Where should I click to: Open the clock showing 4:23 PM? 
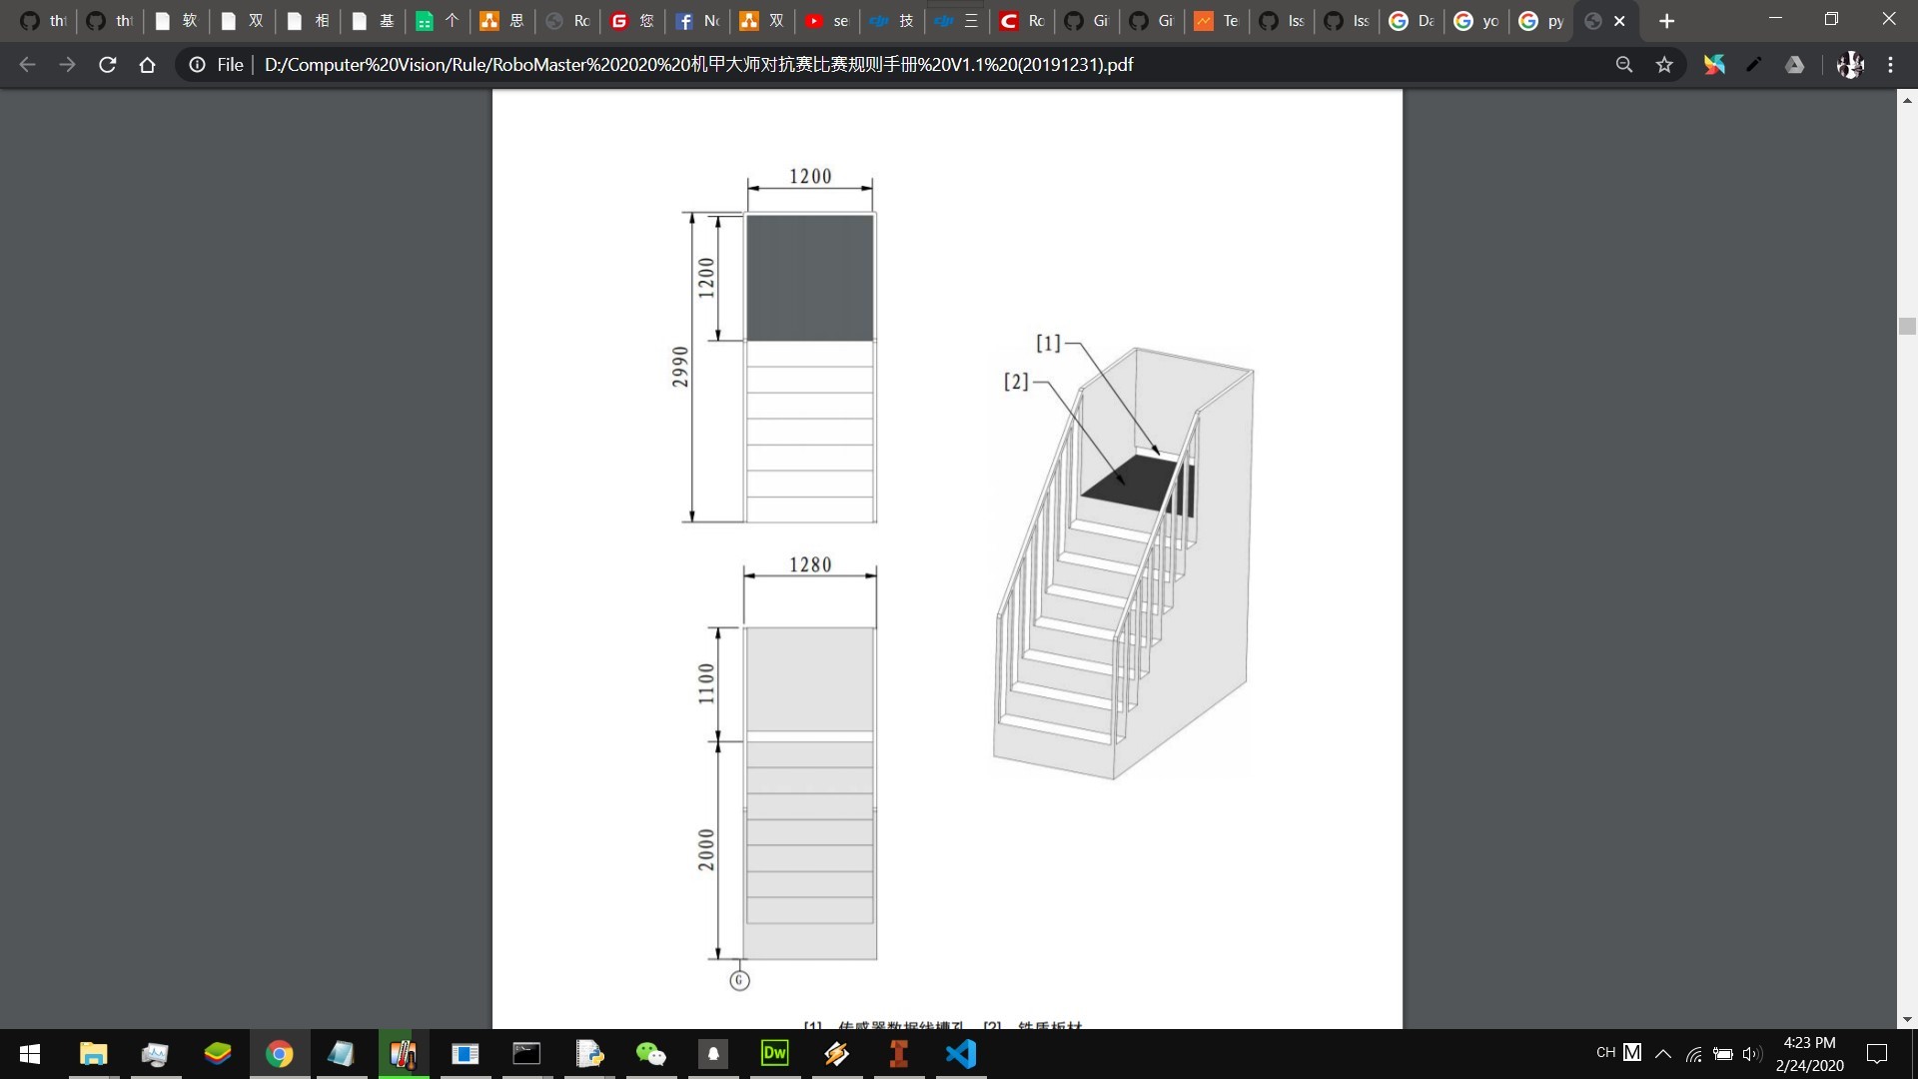(1810, 1054)
